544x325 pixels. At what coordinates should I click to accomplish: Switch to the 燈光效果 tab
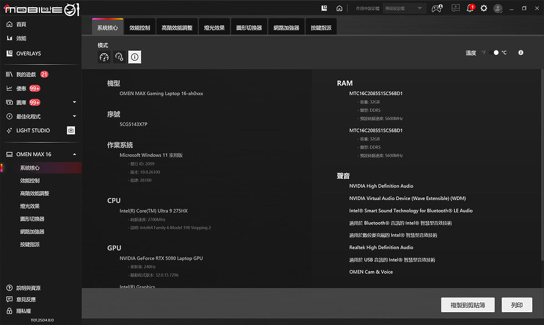tap(214, 27)
